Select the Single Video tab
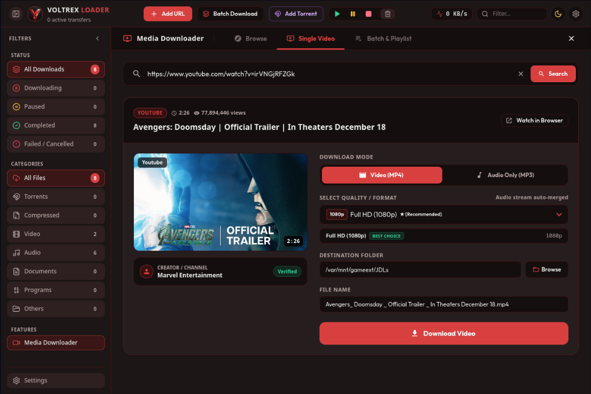Viewport: 591px width, 394px height. pyautogui.click(x=310, y=38)
